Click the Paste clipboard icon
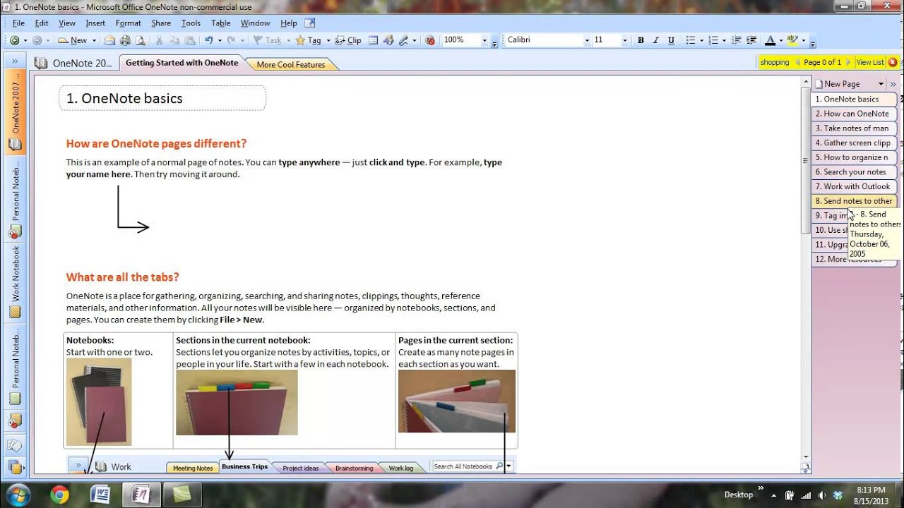This screenshot has width=904, height=508. (189, 40)
